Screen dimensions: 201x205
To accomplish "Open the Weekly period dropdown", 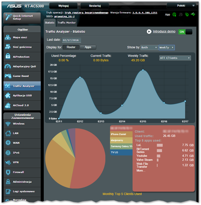I will click(x=167, y=47).
